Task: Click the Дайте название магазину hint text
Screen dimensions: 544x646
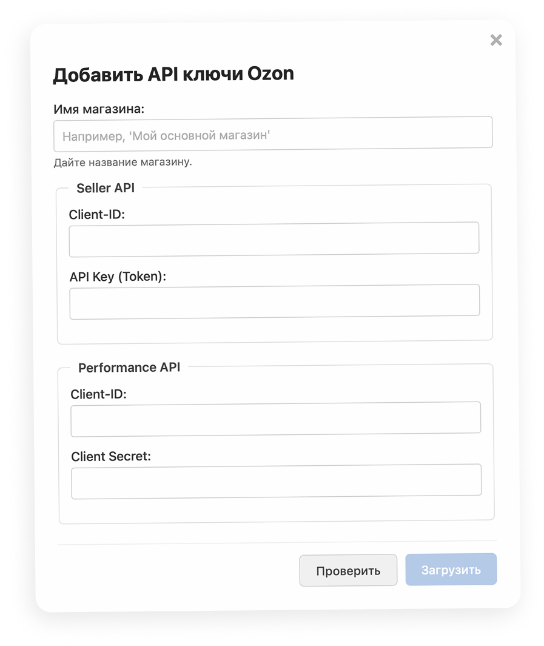Action: tap(123, 163)
